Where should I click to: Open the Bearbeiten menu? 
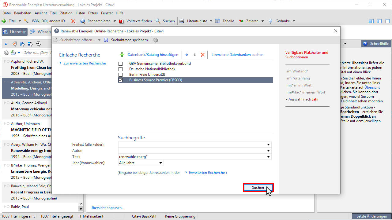pyautogui.click(x=23, y=13)
